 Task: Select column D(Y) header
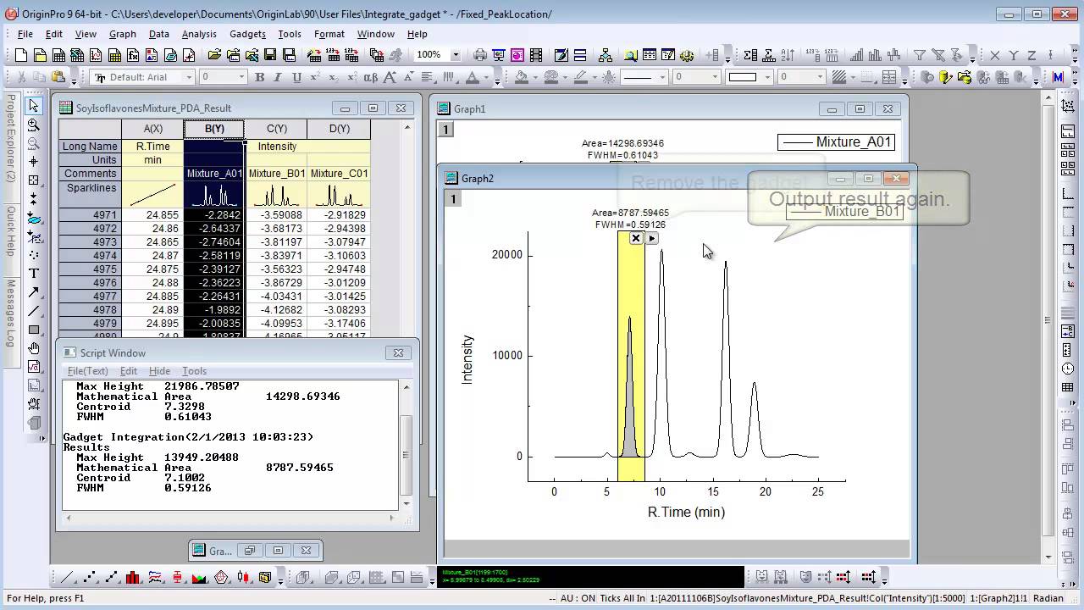pos(339,129)
